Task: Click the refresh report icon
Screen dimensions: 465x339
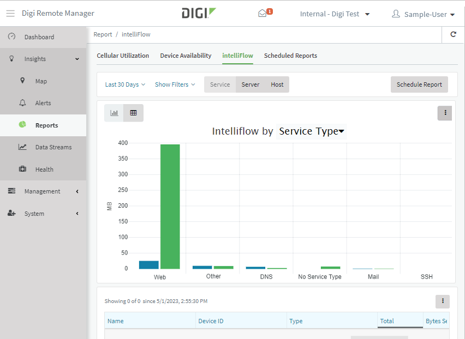Action: (453, 34)
